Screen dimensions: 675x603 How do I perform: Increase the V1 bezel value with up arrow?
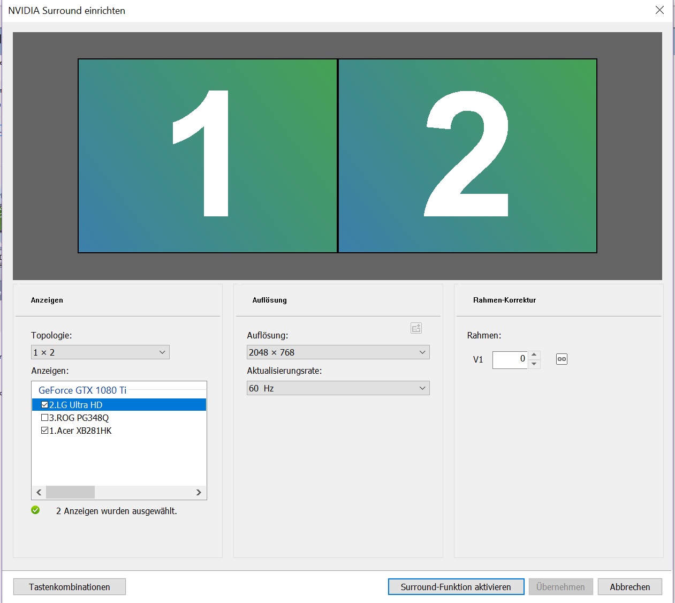tap(534, 355)
